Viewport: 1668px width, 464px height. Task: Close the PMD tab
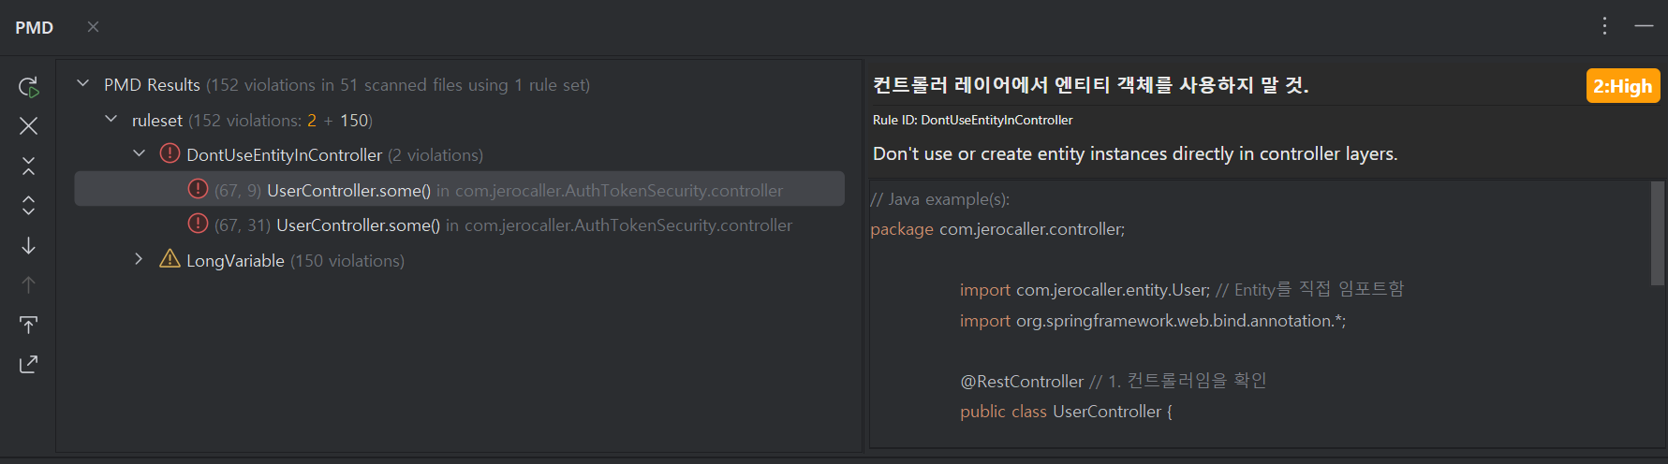coord(93,26)
